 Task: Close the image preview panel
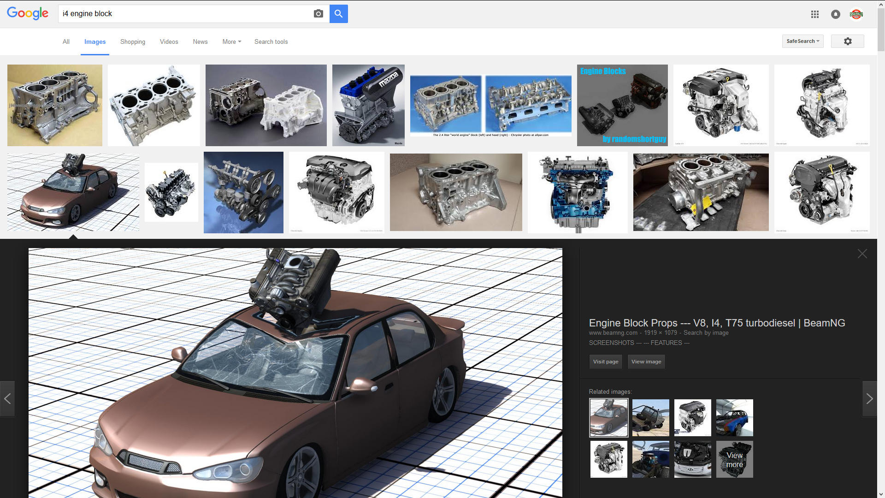tap(862, 254)
